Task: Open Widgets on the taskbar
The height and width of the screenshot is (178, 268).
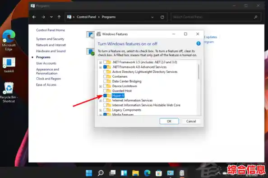Action: pyautogui.click(x=124, y=173)
